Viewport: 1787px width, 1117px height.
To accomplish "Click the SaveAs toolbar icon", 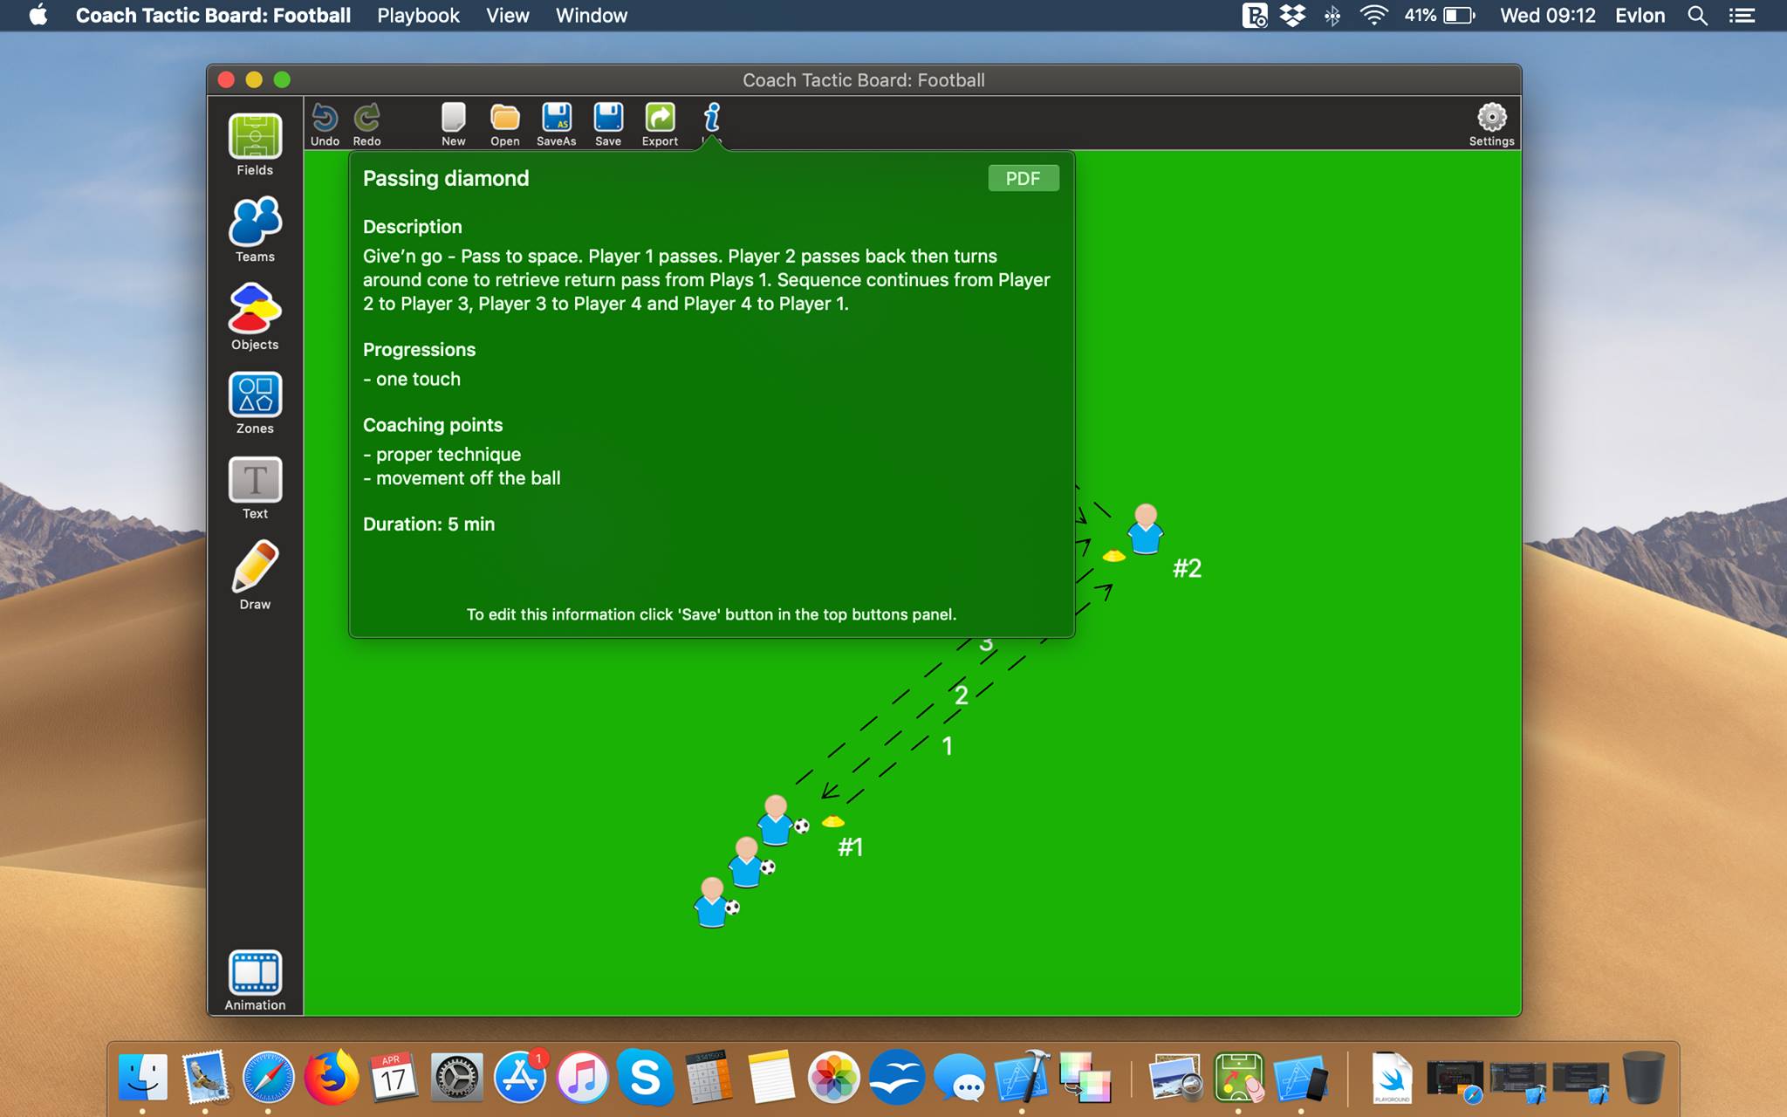I will [557, 125].
